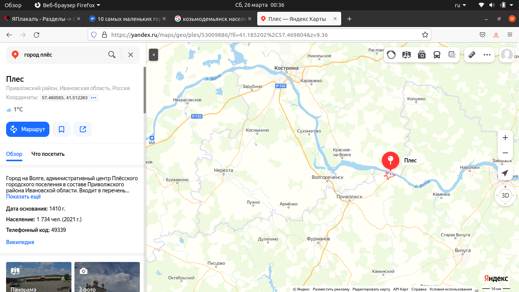Open the Справка footer link
Viewport: 519px width, 292px height.
pos(419,289)
